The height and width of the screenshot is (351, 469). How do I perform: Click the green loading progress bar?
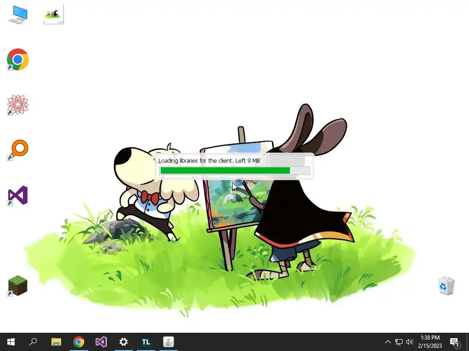click(x=235, y=170)
